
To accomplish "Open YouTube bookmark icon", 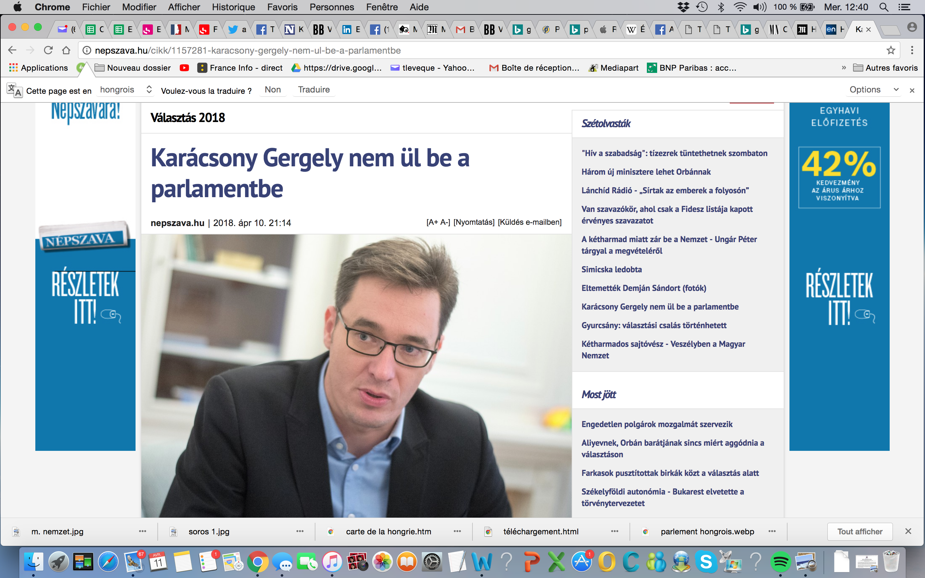I will click(x=184, y=68).
